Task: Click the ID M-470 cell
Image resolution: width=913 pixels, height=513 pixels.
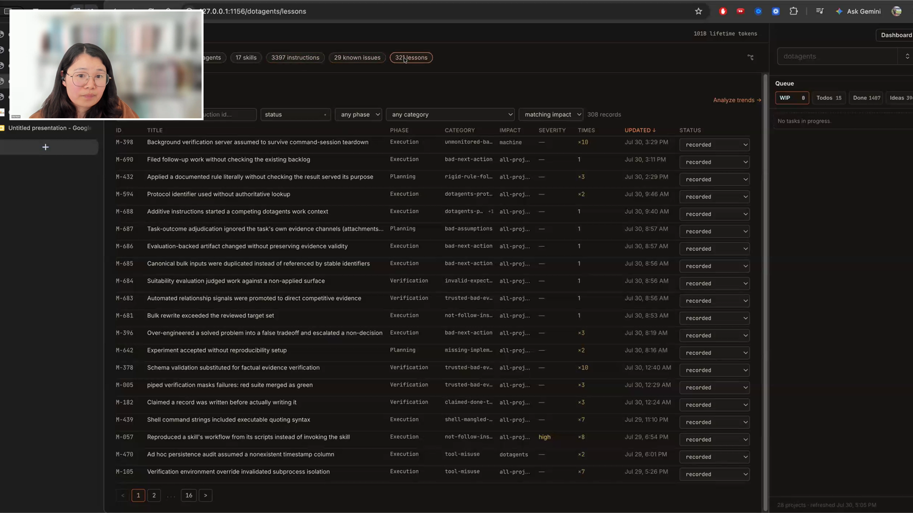Action: tap(125, 455)
